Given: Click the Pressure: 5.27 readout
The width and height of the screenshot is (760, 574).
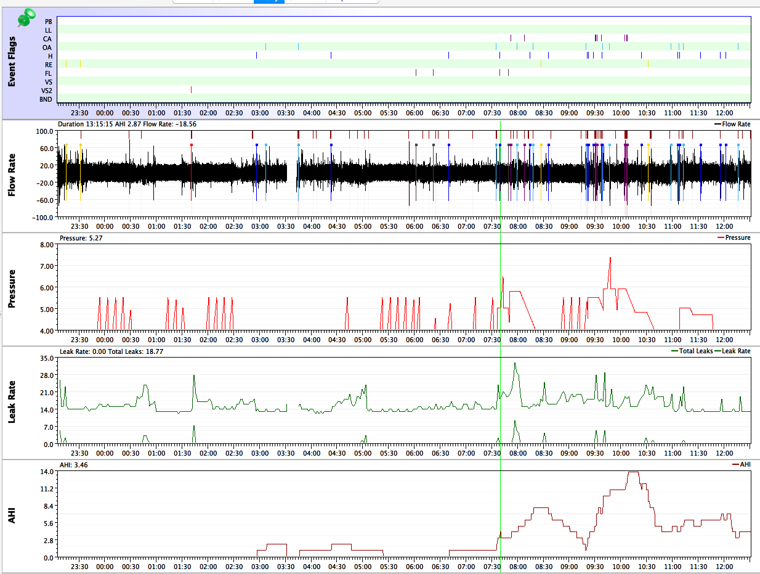Looking at the screenshot, I should [80, 237].
